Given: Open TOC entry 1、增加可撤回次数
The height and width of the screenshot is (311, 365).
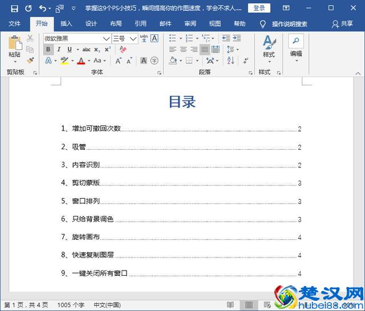Looking at the screenshot, I should click(181, 129).
